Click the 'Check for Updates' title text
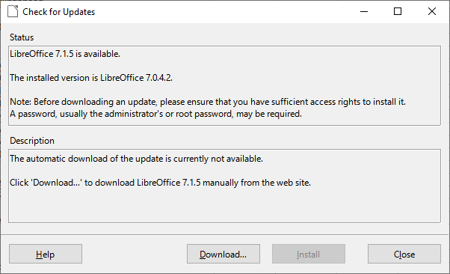This screenshot has height=274, width=450. tap(58, 12)
